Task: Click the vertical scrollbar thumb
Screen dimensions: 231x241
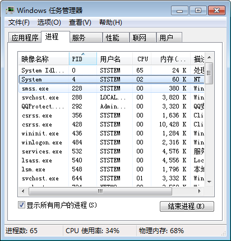Action: [209, 73]
